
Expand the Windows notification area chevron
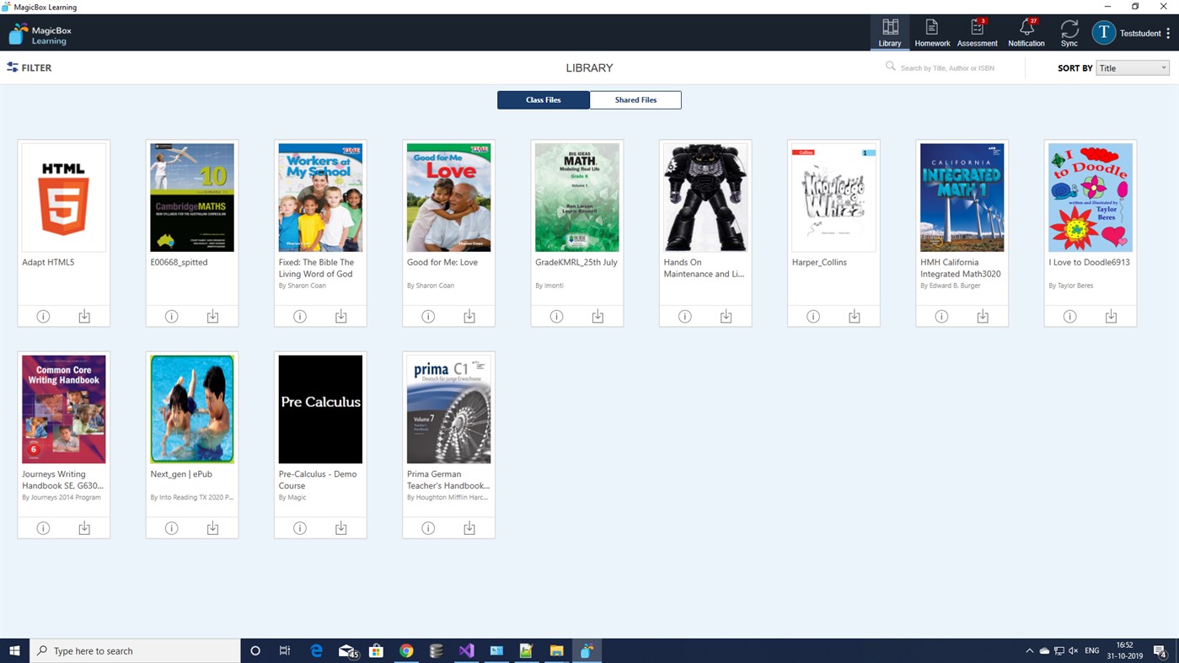(x=1028, y=650)
